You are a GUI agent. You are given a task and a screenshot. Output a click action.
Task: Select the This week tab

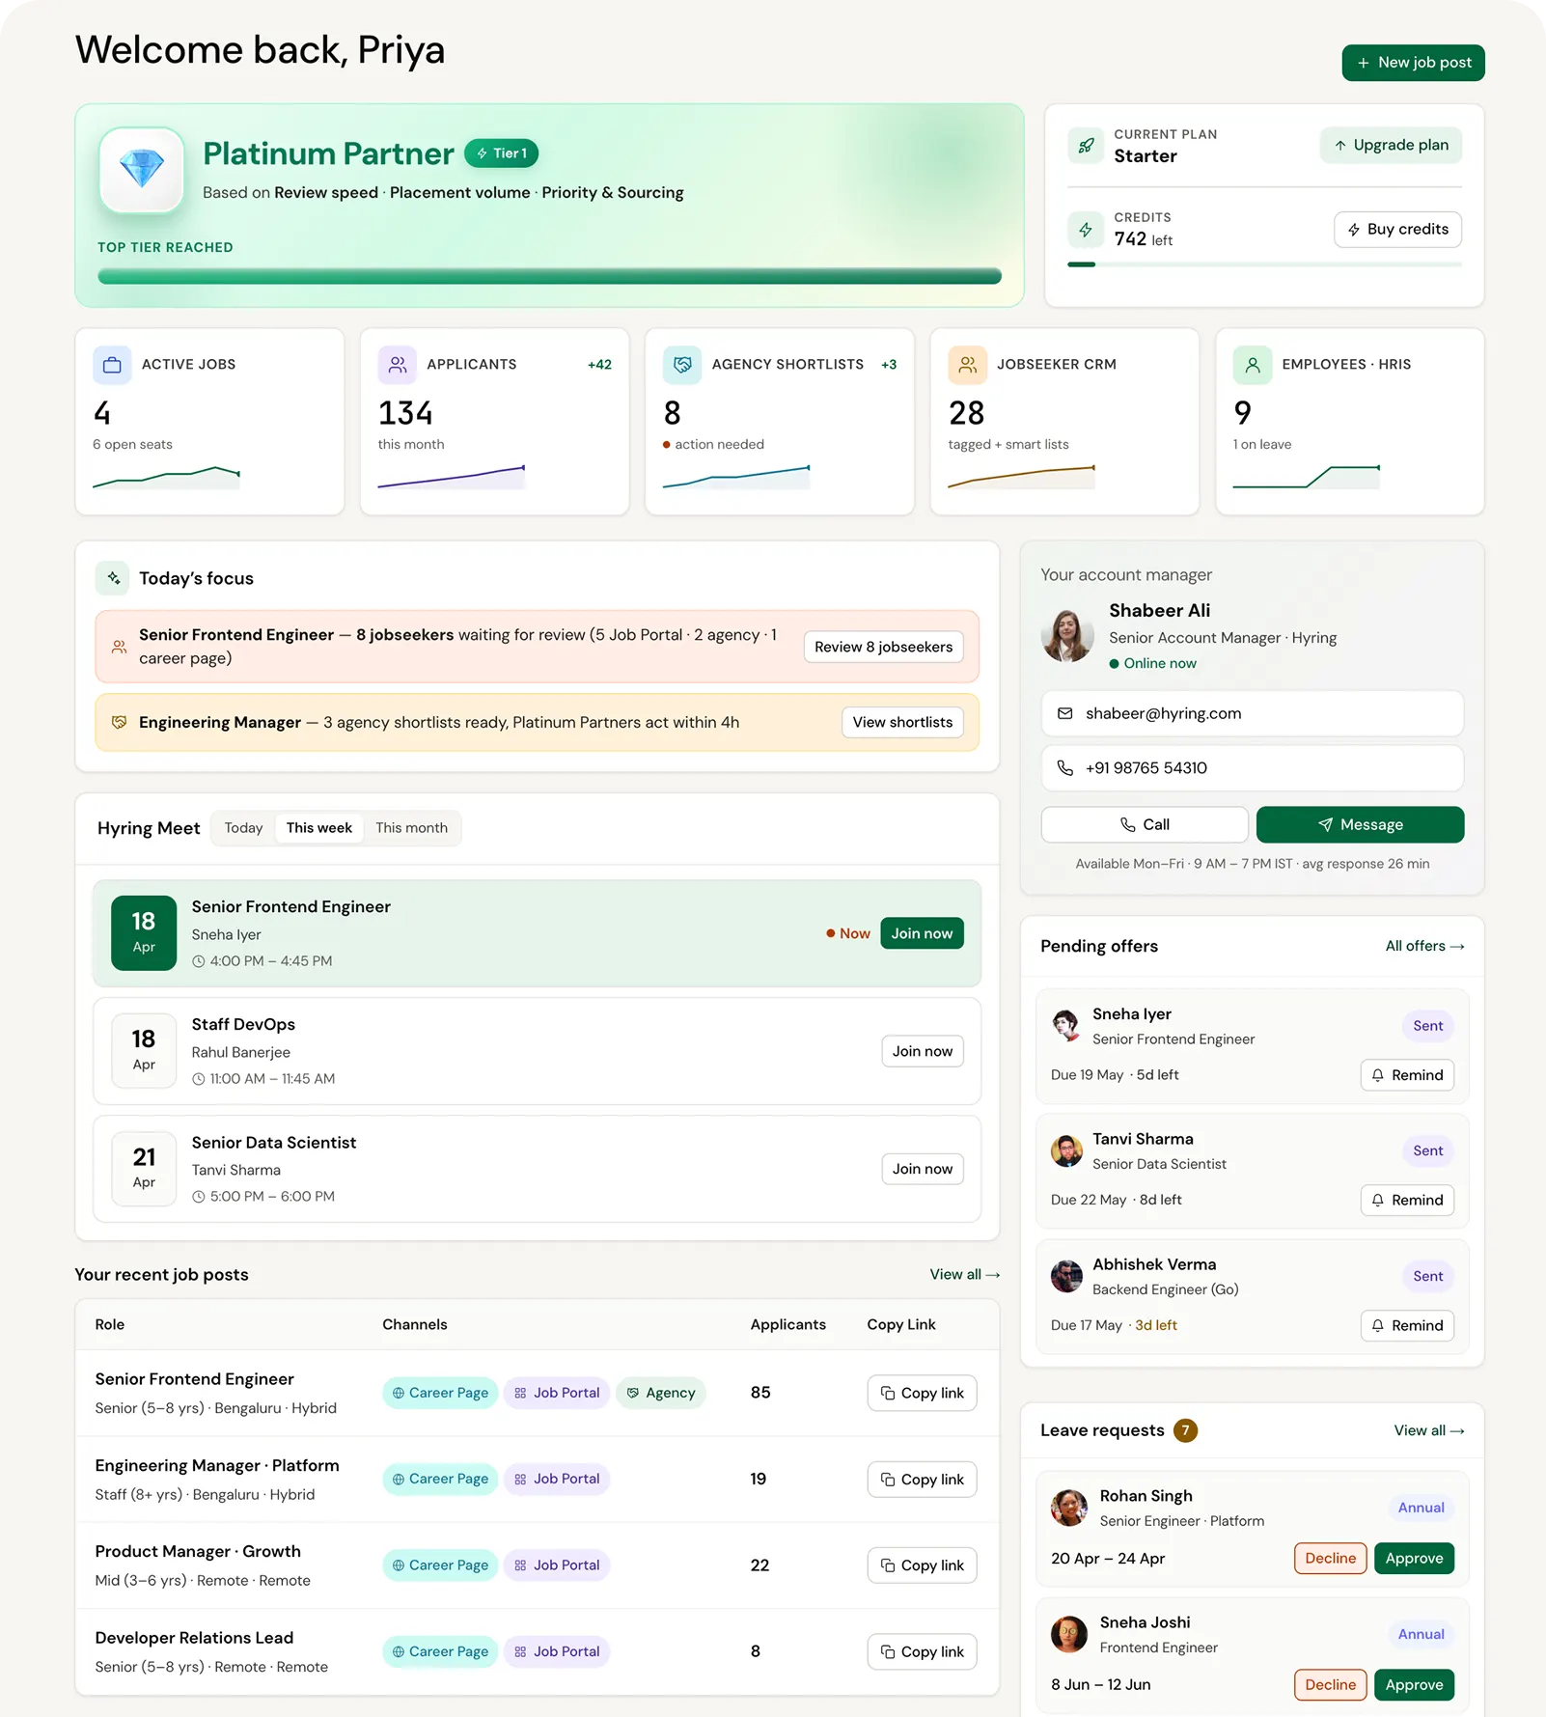pos(319,828)
